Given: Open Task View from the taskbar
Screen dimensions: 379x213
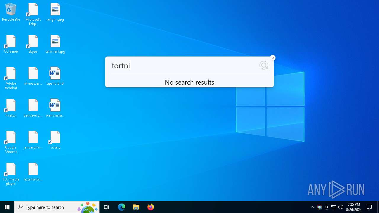Looking at the screenshot, I should (x=107, y=207).
